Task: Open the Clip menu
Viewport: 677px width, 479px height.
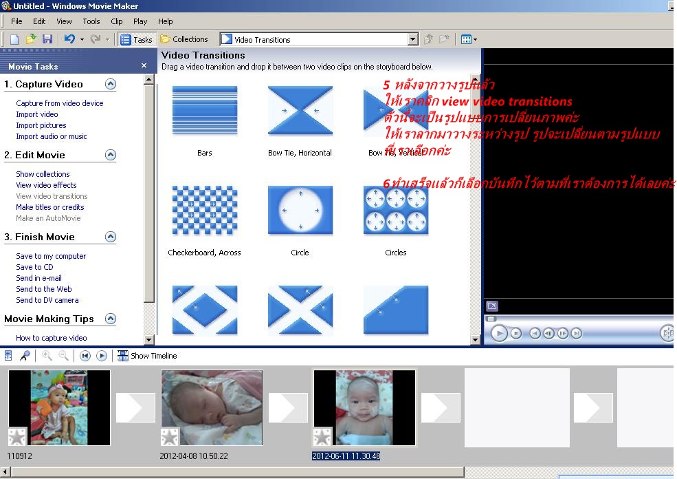Action: [x=117, y=21]
